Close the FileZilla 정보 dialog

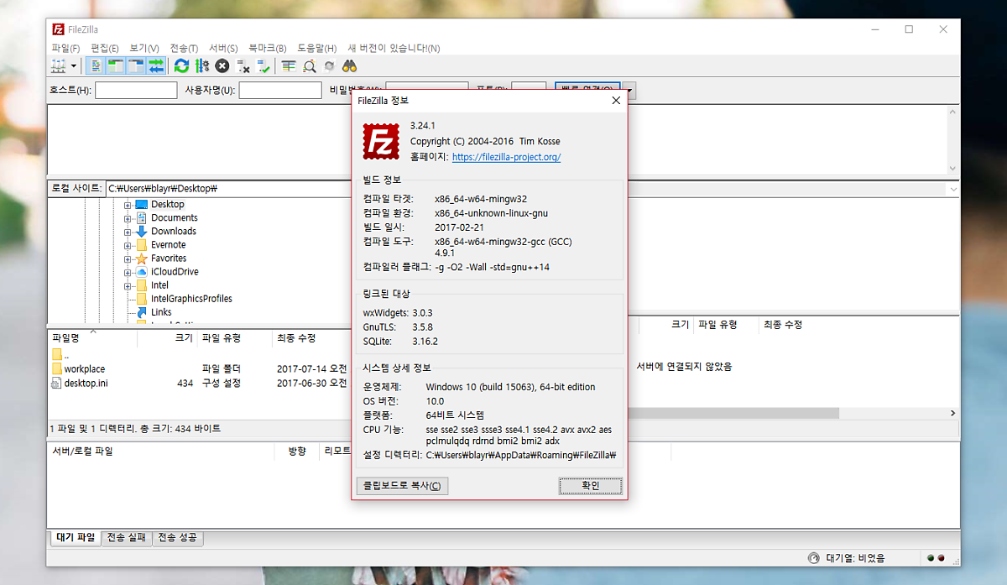click(616, 101)
